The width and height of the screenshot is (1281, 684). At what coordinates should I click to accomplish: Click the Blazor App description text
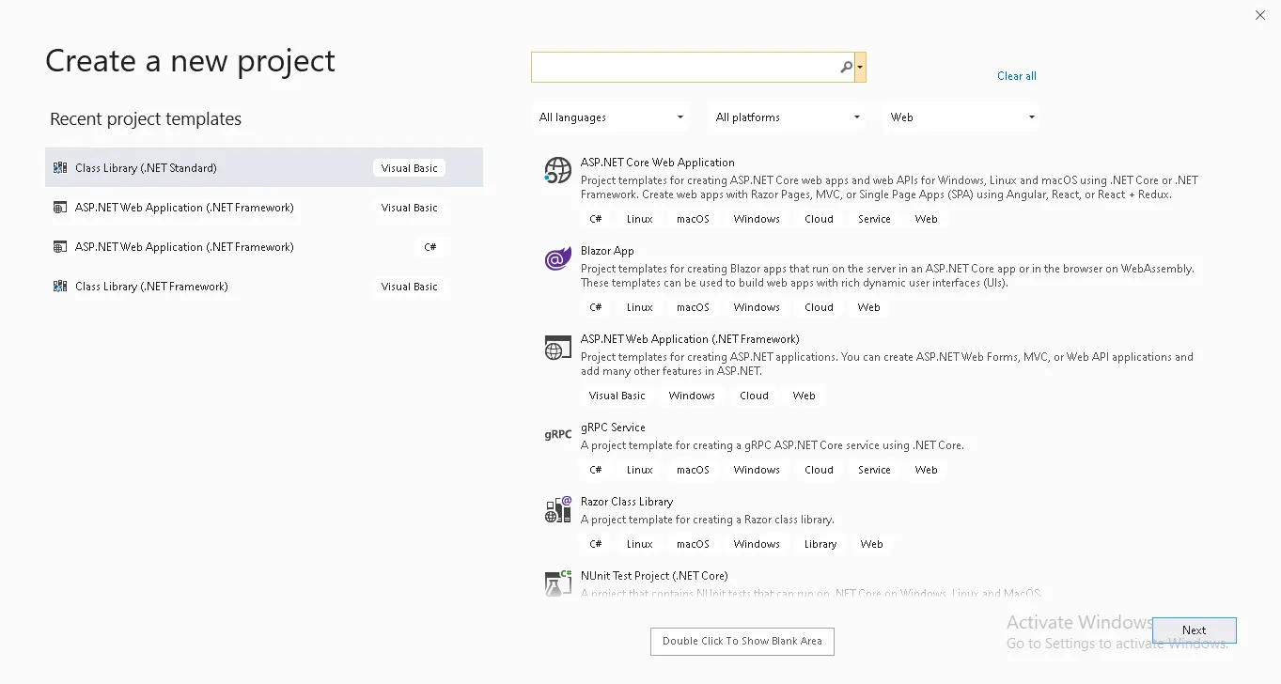pos(887,275)
